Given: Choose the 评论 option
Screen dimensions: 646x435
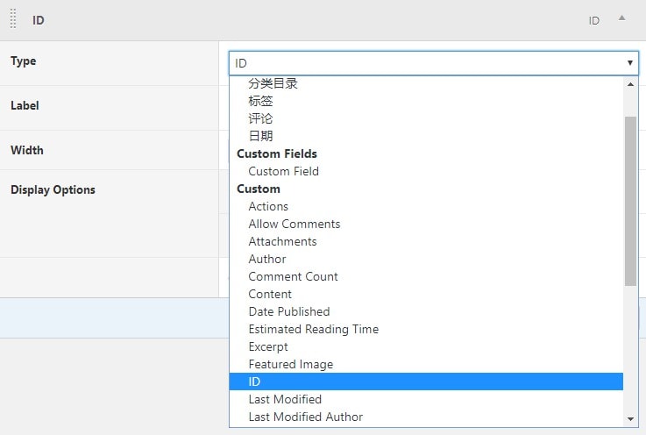Looking at the screenshot, I should 260,118.
